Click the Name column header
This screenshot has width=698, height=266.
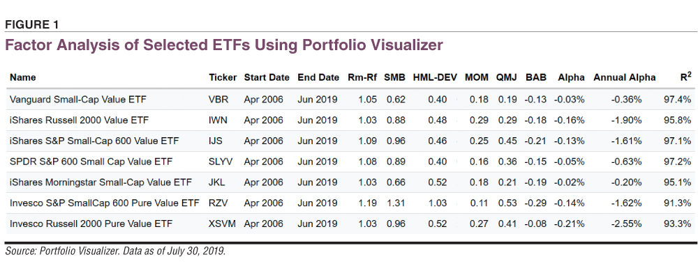[23, 78]
